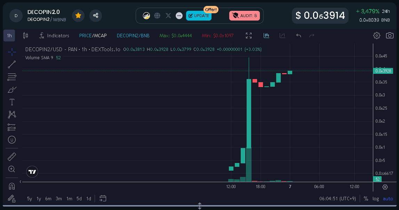Expand the ellipsis links menu
Image resolution: width=399 pixels, height=210 pixels.
click(x=179, y=15)
